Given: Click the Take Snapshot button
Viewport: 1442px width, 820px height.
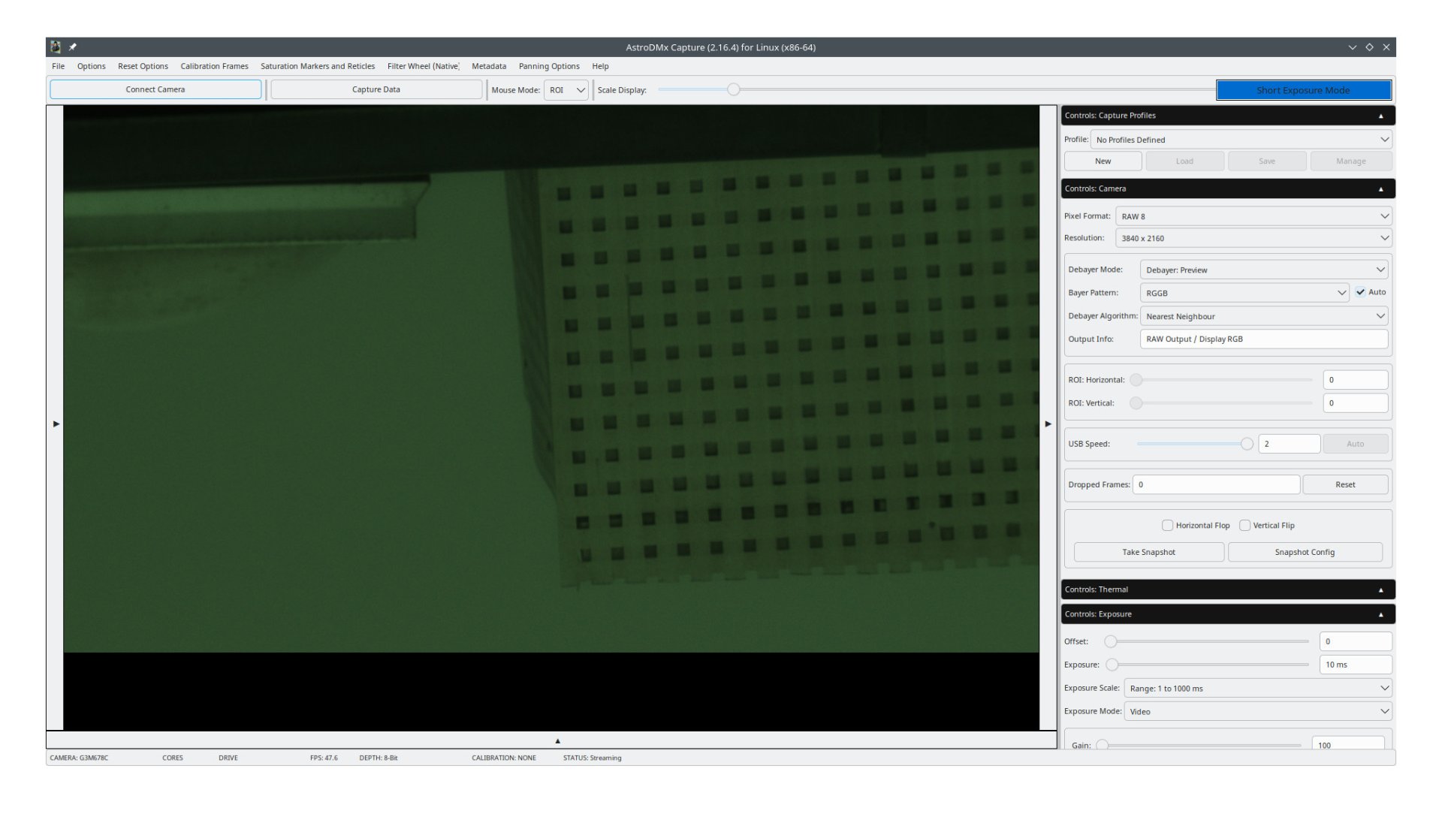Looking at the screenshot, I should pos(1148,553).
